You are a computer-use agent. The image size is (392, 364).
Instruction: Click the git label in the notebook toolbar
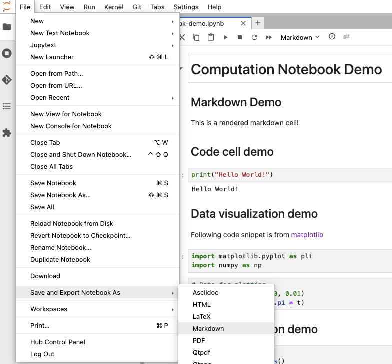click(346, 36)
